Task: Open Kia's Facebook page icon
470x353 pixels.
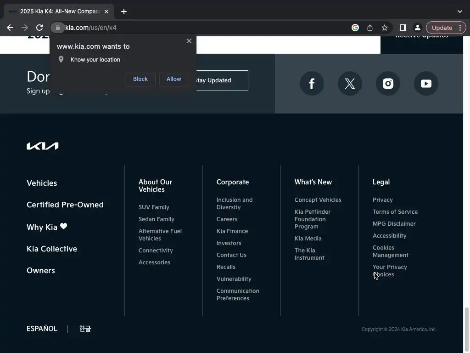Action: click(x=312, y=84)
